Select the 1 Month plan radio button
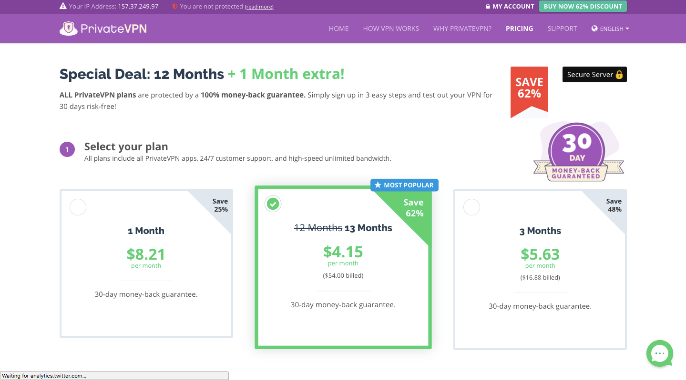 point(78,207)
